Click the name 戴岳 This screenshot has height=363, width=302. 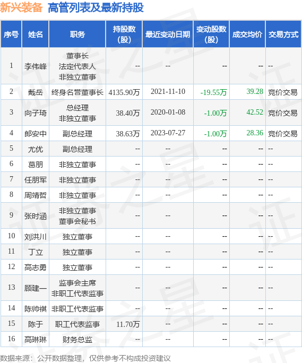tap(36, 92)
